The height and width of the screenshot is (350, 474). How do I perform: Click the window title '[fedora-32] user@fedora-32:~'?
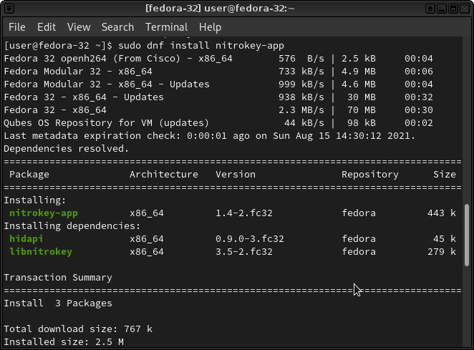(x=220, y=9)
